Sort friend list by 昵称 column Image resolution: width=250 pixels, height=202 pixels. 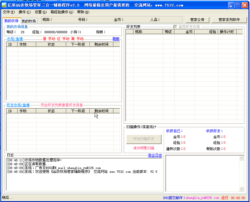point(148,32)
